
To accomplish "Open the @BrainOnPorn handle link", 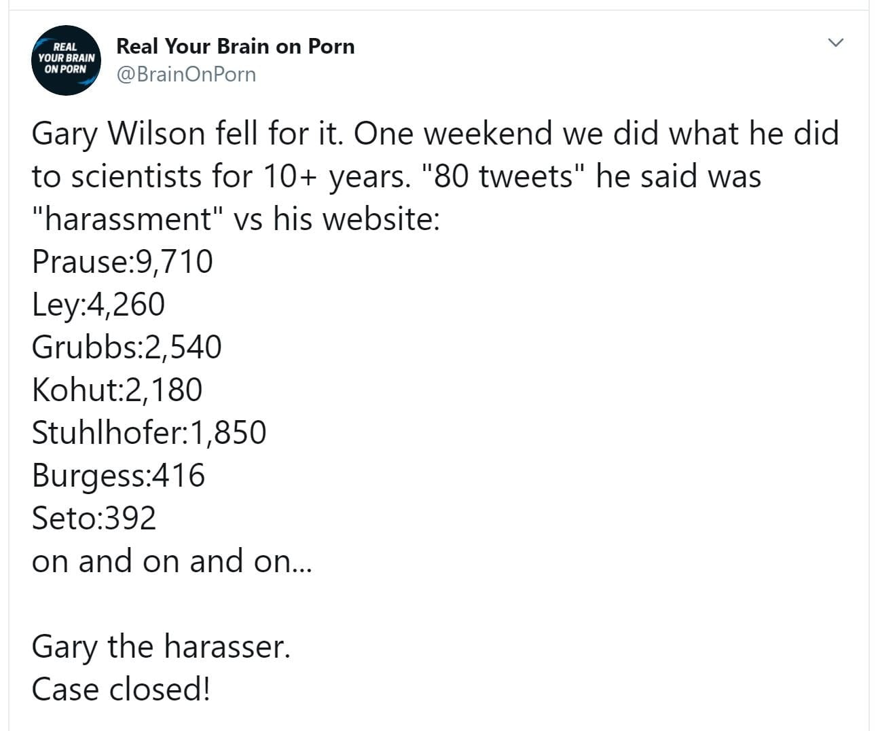I will [x=186, y=74].
